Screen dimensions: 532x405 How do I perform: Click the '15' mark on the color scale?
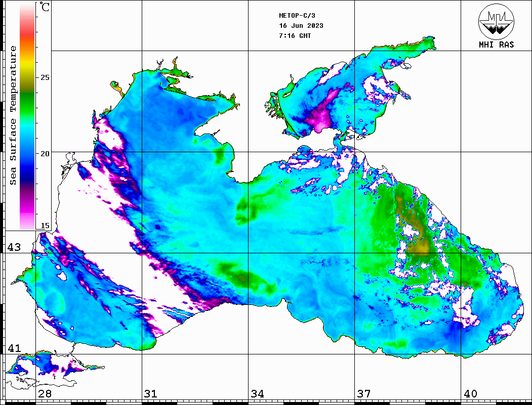click(45, 226)
